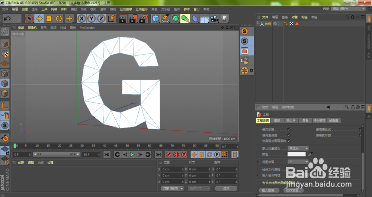Click the light bulb icon to add light
Viewport: 372px width, 197px height.
pos(224,18)
